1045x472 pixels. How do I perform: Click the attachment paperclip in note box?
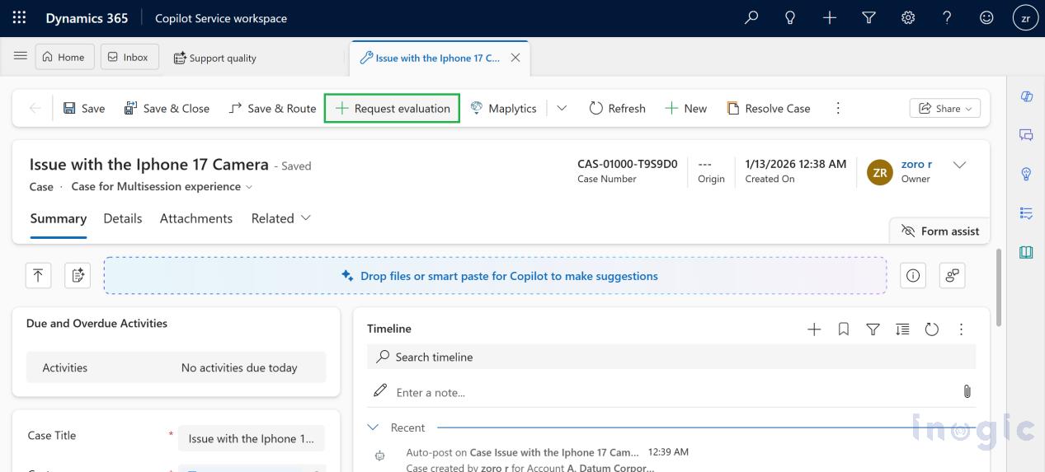(x=967, y=392)
